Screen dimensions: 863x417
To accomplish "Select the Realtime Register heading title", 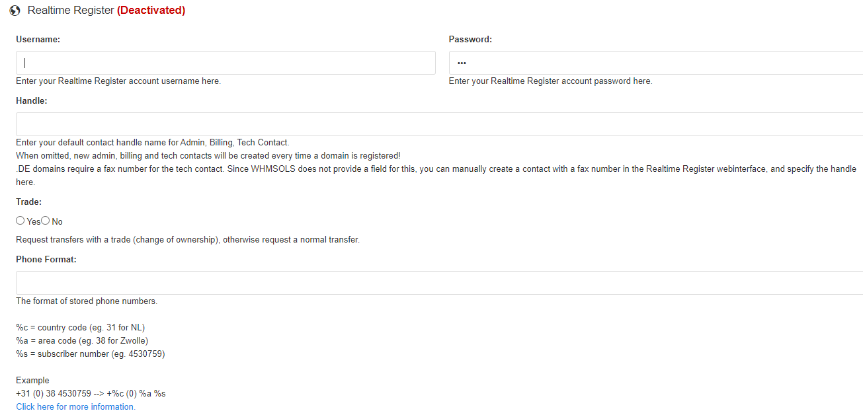I will 71,11.
